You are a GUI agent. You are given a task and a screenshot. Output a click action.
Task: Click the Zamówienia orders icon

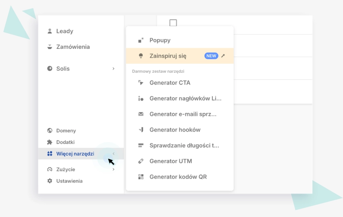point(50,47)
